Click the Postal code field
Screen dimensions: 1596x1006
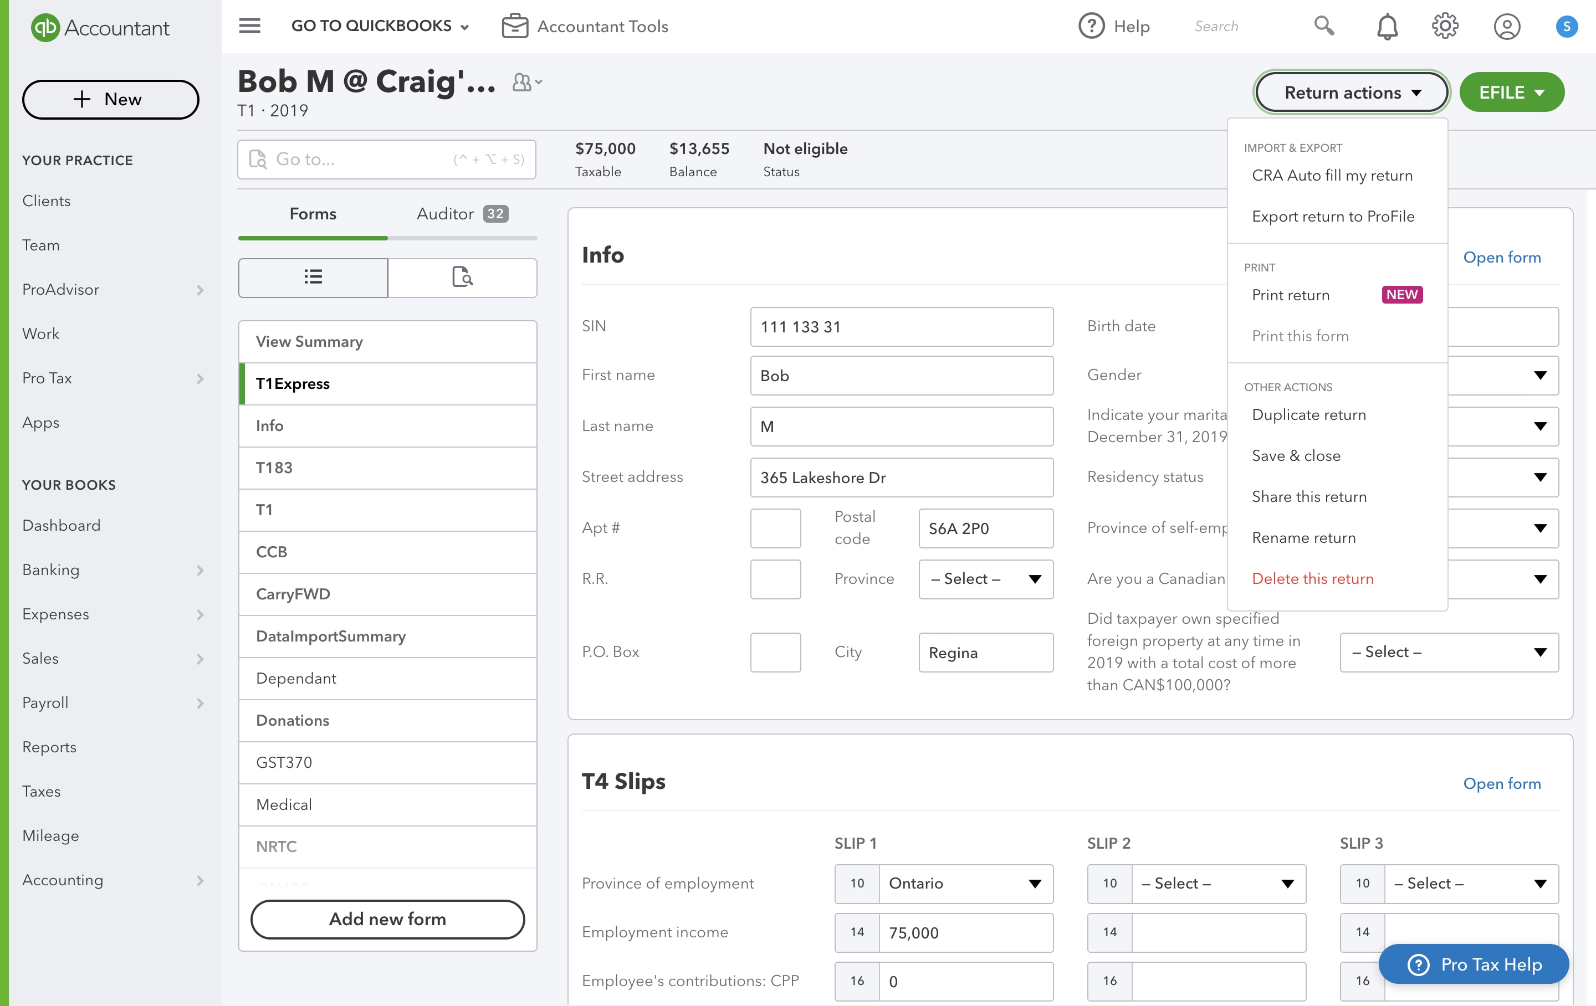(985, 528)
